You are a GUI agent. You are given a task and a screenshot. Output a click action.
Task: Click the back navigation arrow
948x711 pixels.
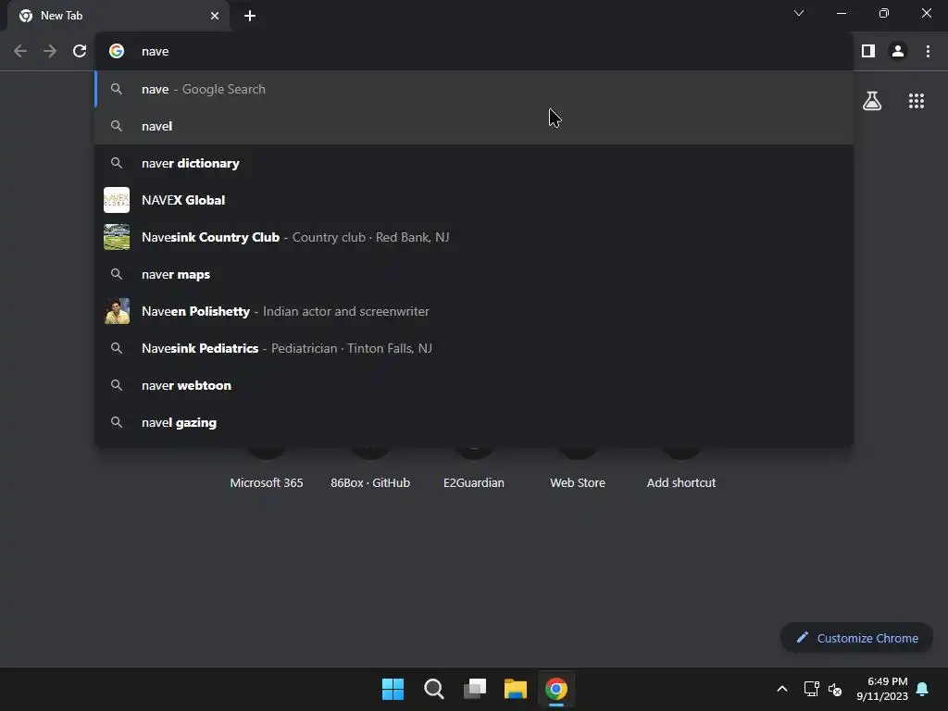click(20, 52)
